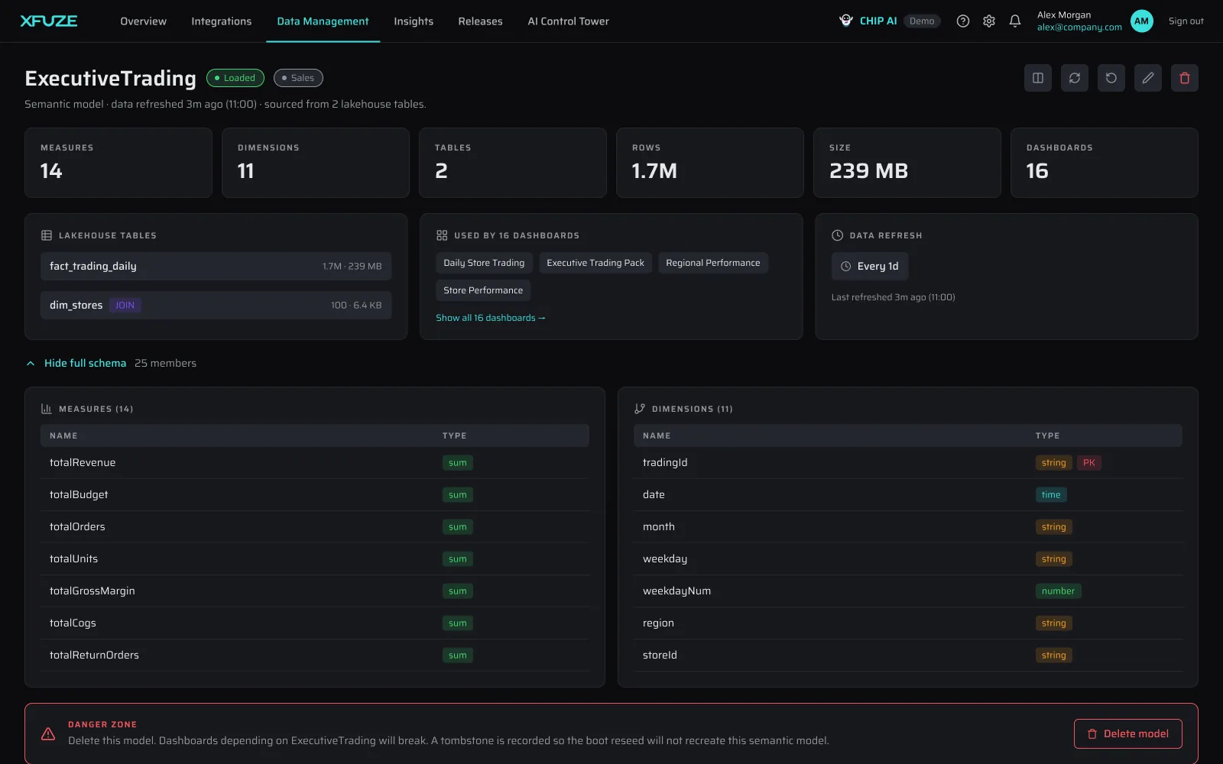1223x764 pixels.
Task: Open the Daily Store Trading dashboard chip
Action: (484, 263)
